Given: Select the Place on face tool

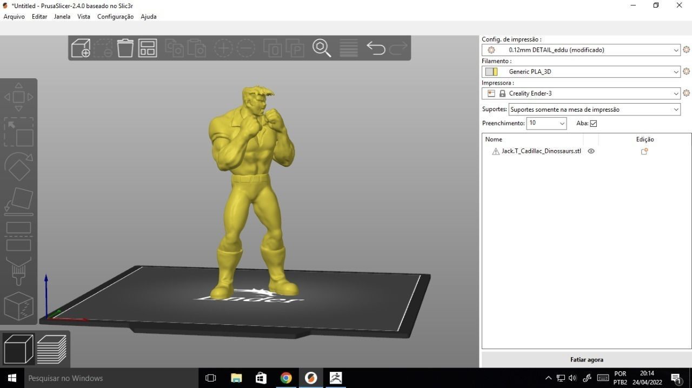Looking at the screenshot, I should point(18,201).
